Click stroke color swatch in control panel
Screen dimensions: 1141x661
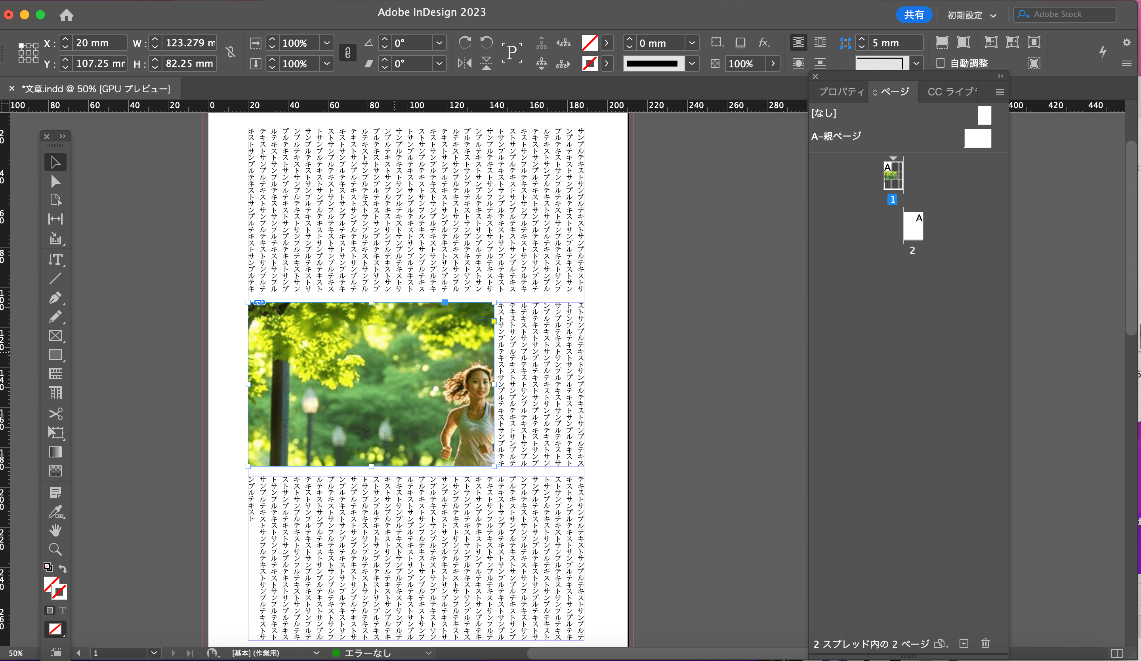(590, 64)
